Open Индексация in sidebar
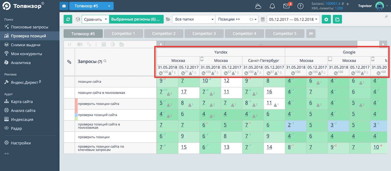Screen dimensions: 391x171 (x=30, y=119)
